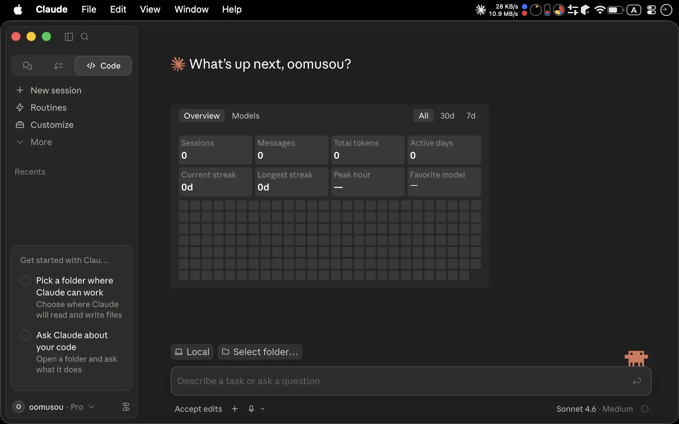Open the Window menu

[191, 10]
